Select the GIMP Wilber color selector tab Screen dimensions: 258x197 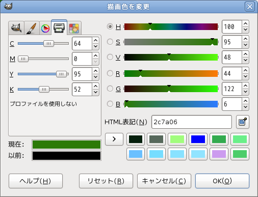16,28
